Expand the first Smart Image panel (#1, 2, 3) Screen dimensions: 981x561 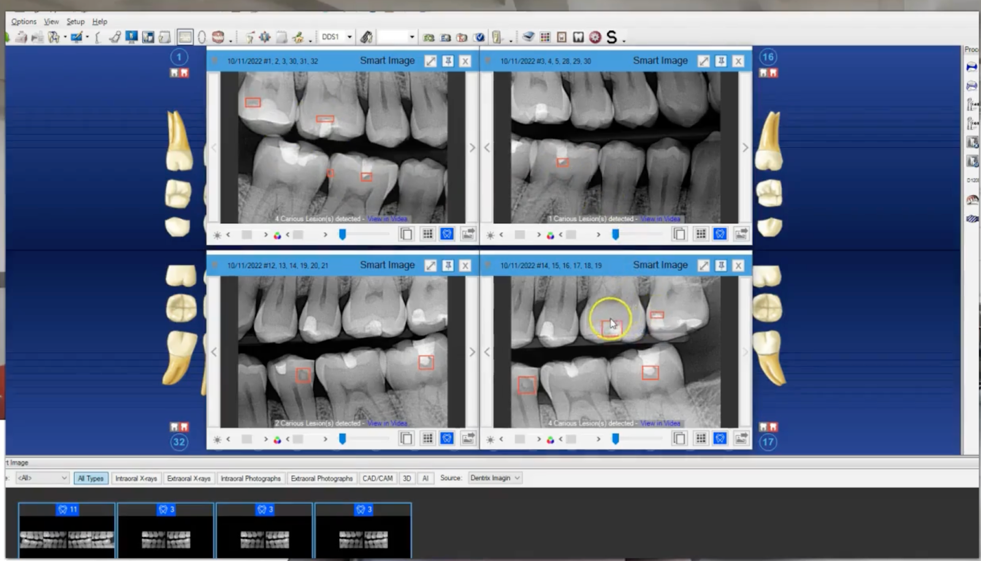coord(431,61)
